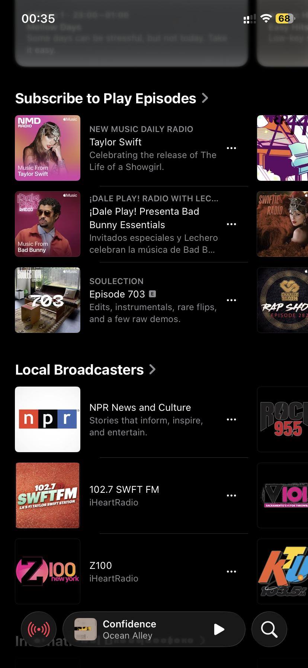Tap the search magnifier button
Screen dimensions: 308x668
coord(269,629)
